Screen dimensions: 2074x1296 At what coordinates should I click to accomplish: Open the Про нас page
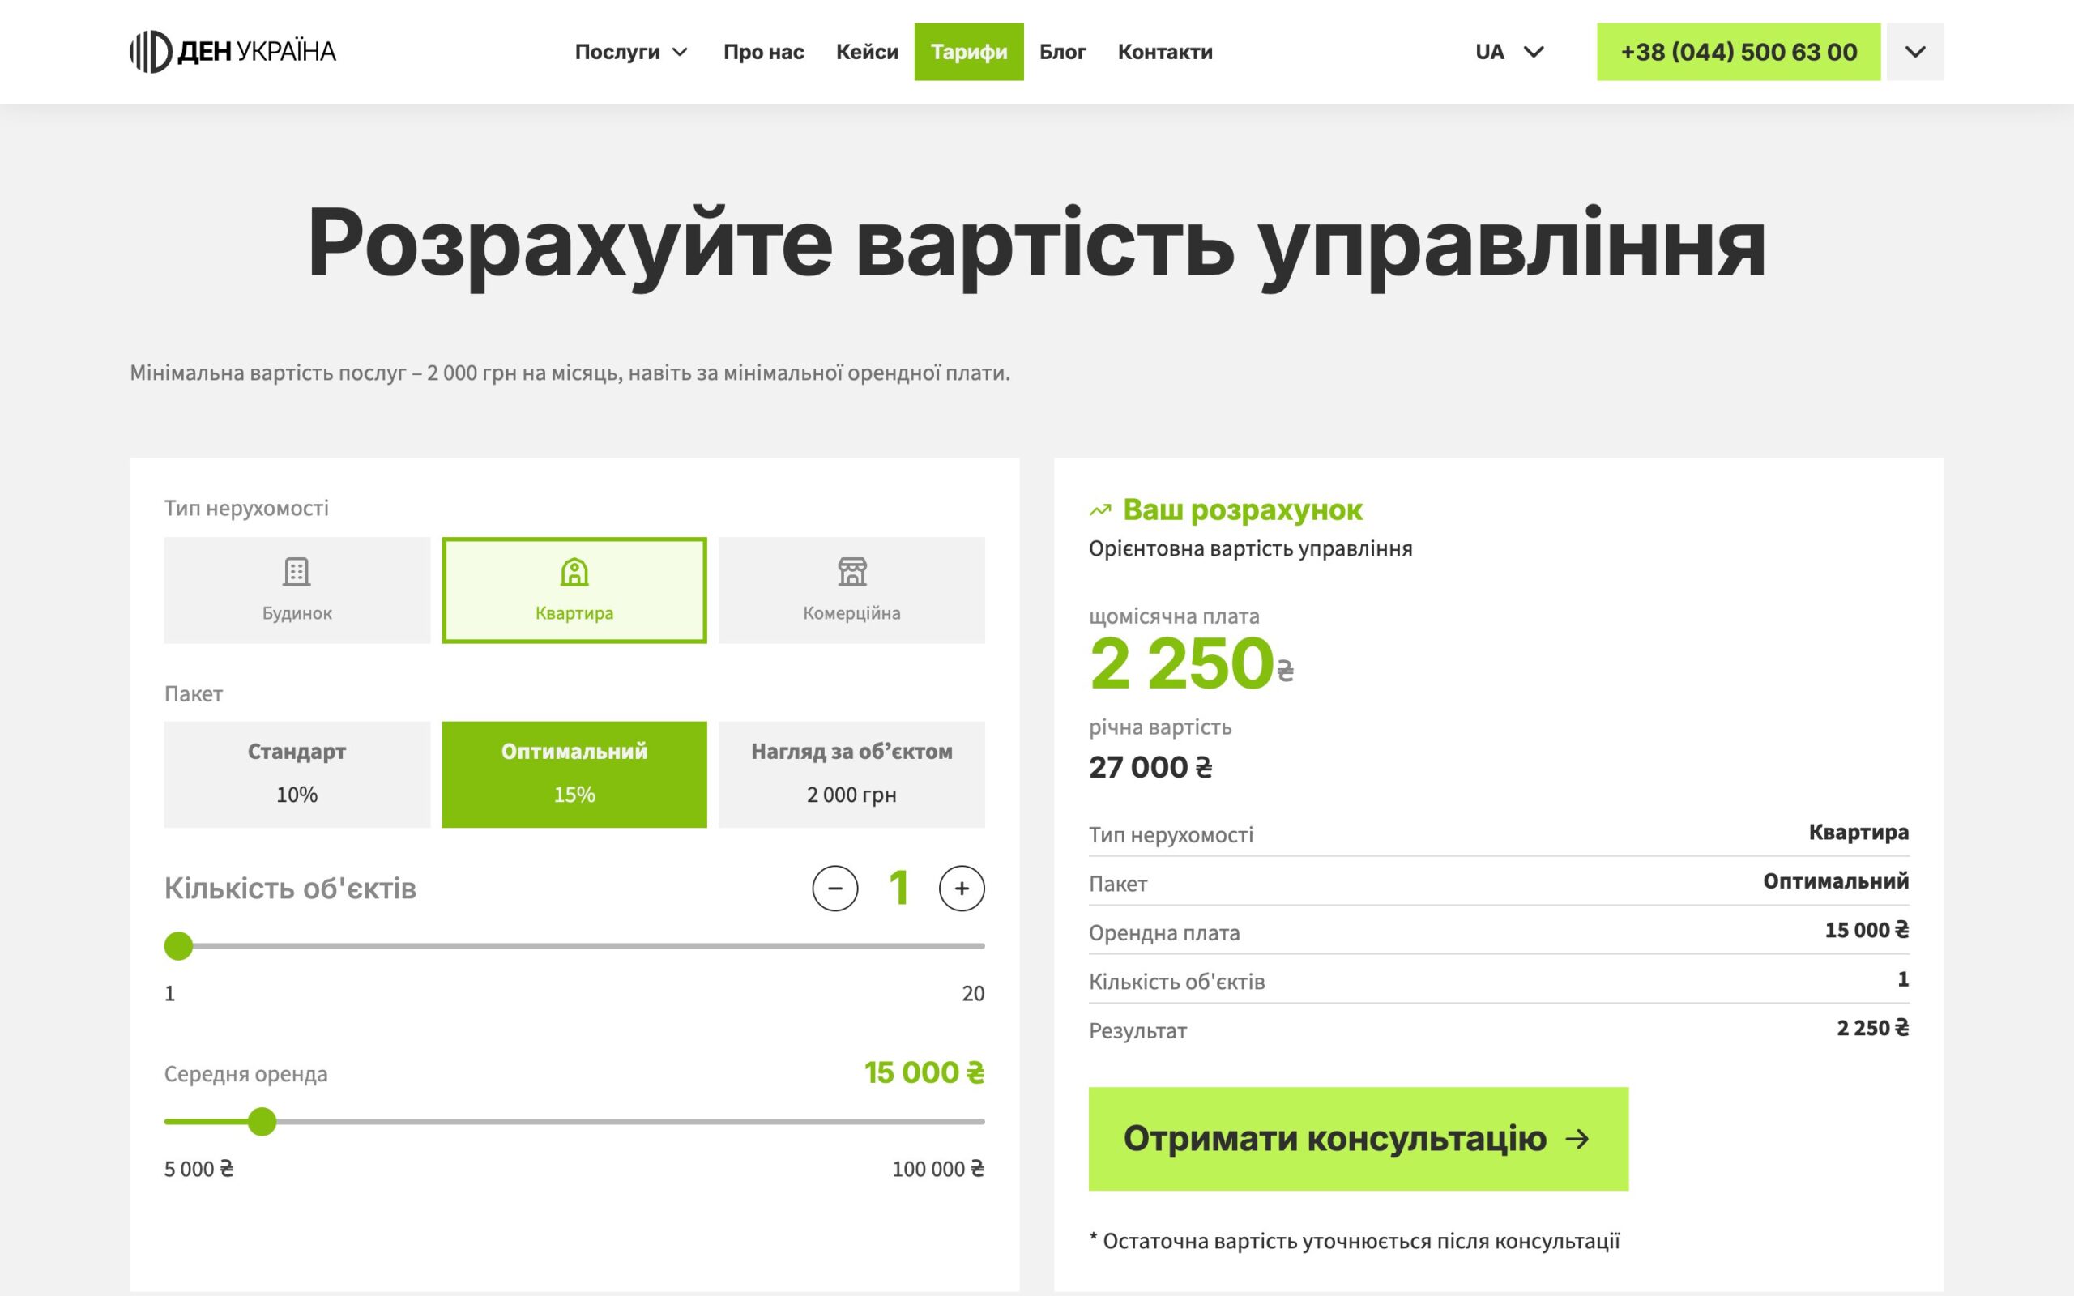[x=762, y=53]
